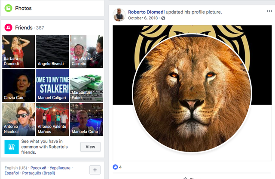This screenshot has height=179, width=275.
Task: Click the globe public privacy icon
Action: (163, 18)
